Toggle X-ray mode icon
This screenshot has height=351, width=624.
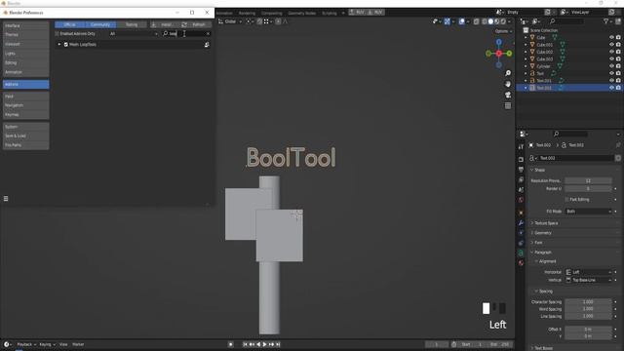click(x=476, y=21)
